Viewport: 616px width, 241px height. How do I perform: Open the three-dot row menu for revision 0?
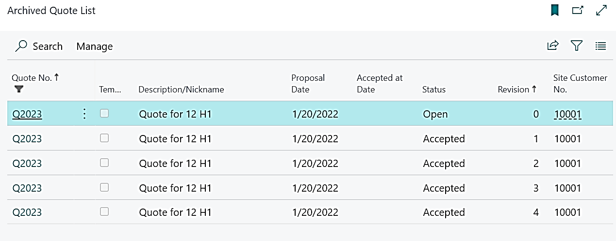click(84, 114)
